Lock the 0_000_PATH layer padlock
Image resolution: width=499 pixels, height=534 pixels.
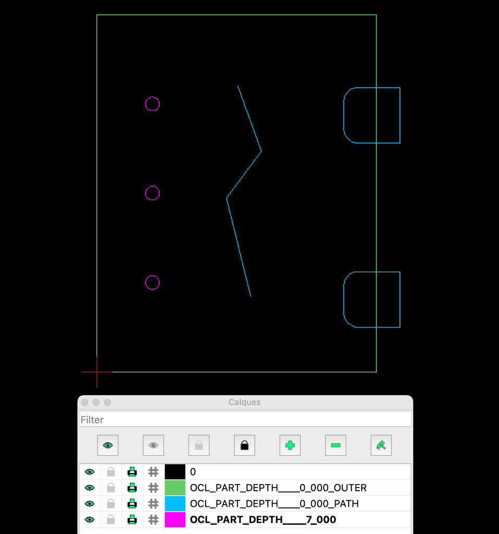[x=111, y=504]
